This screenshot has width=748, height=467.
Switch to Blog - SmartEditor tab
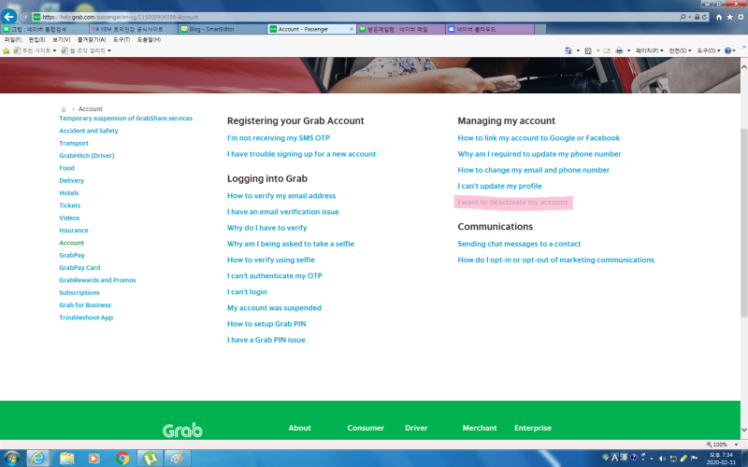pos(223,29)
